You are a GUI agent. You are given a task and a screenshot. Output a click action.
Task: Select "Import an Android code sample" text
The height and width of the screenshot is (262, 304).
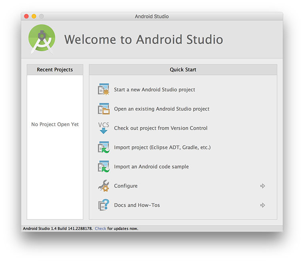pos(151,167)
